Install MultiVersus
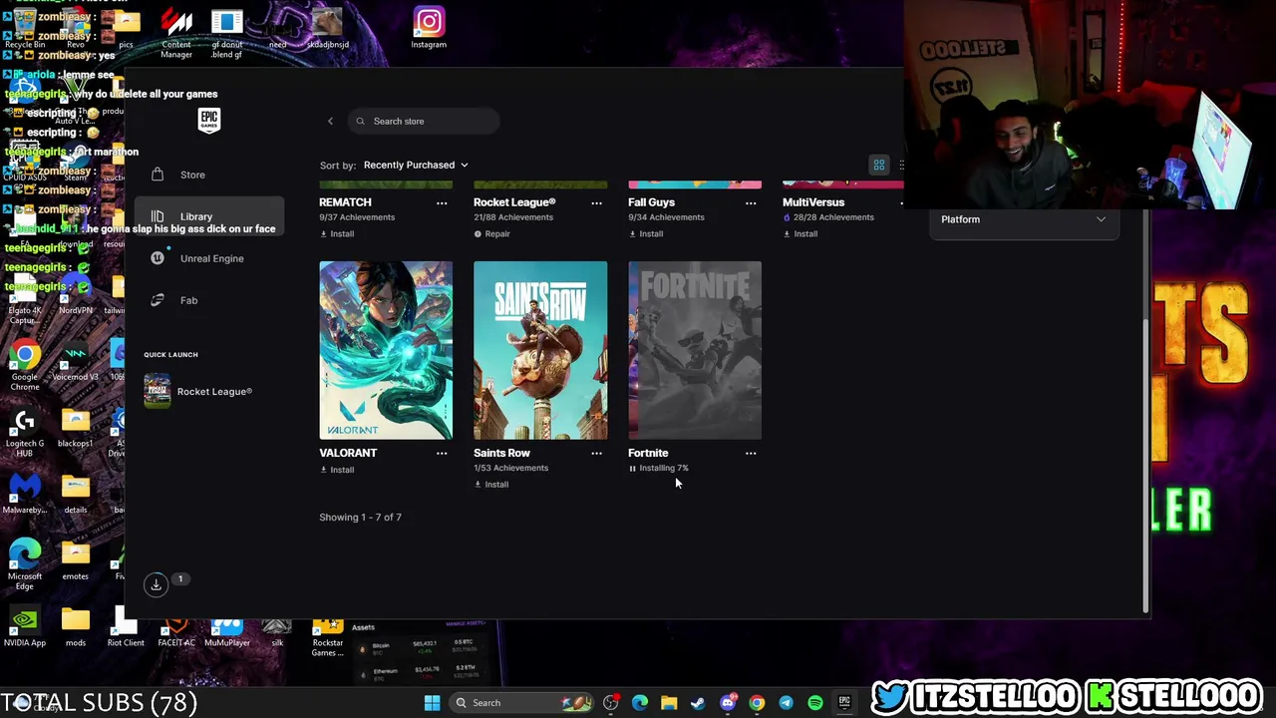The image size is (1276, 718). tap(800, 234)
